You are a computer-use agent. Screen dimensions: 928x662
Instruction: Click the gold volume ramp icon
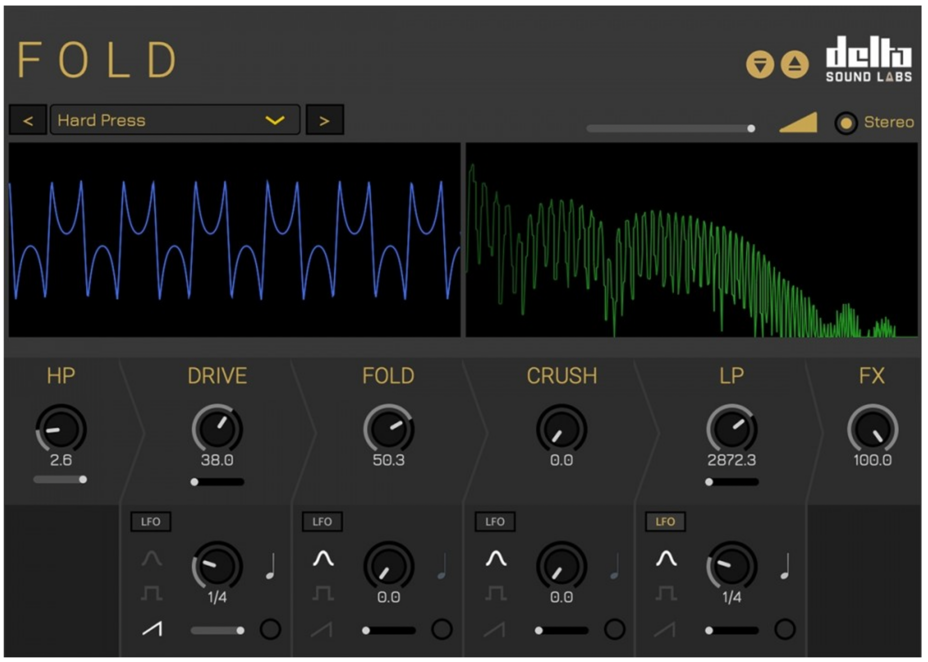point(799,123)
